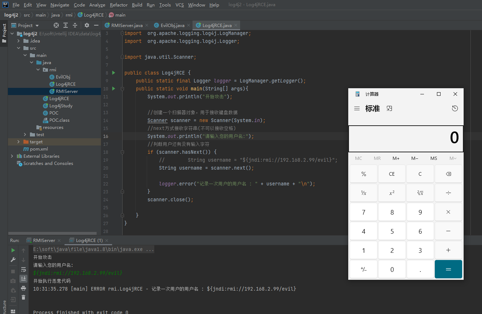Viewport: 482px width, 314px height.
Task: Collapse the rmi package arrow
Action: [38, 70]
